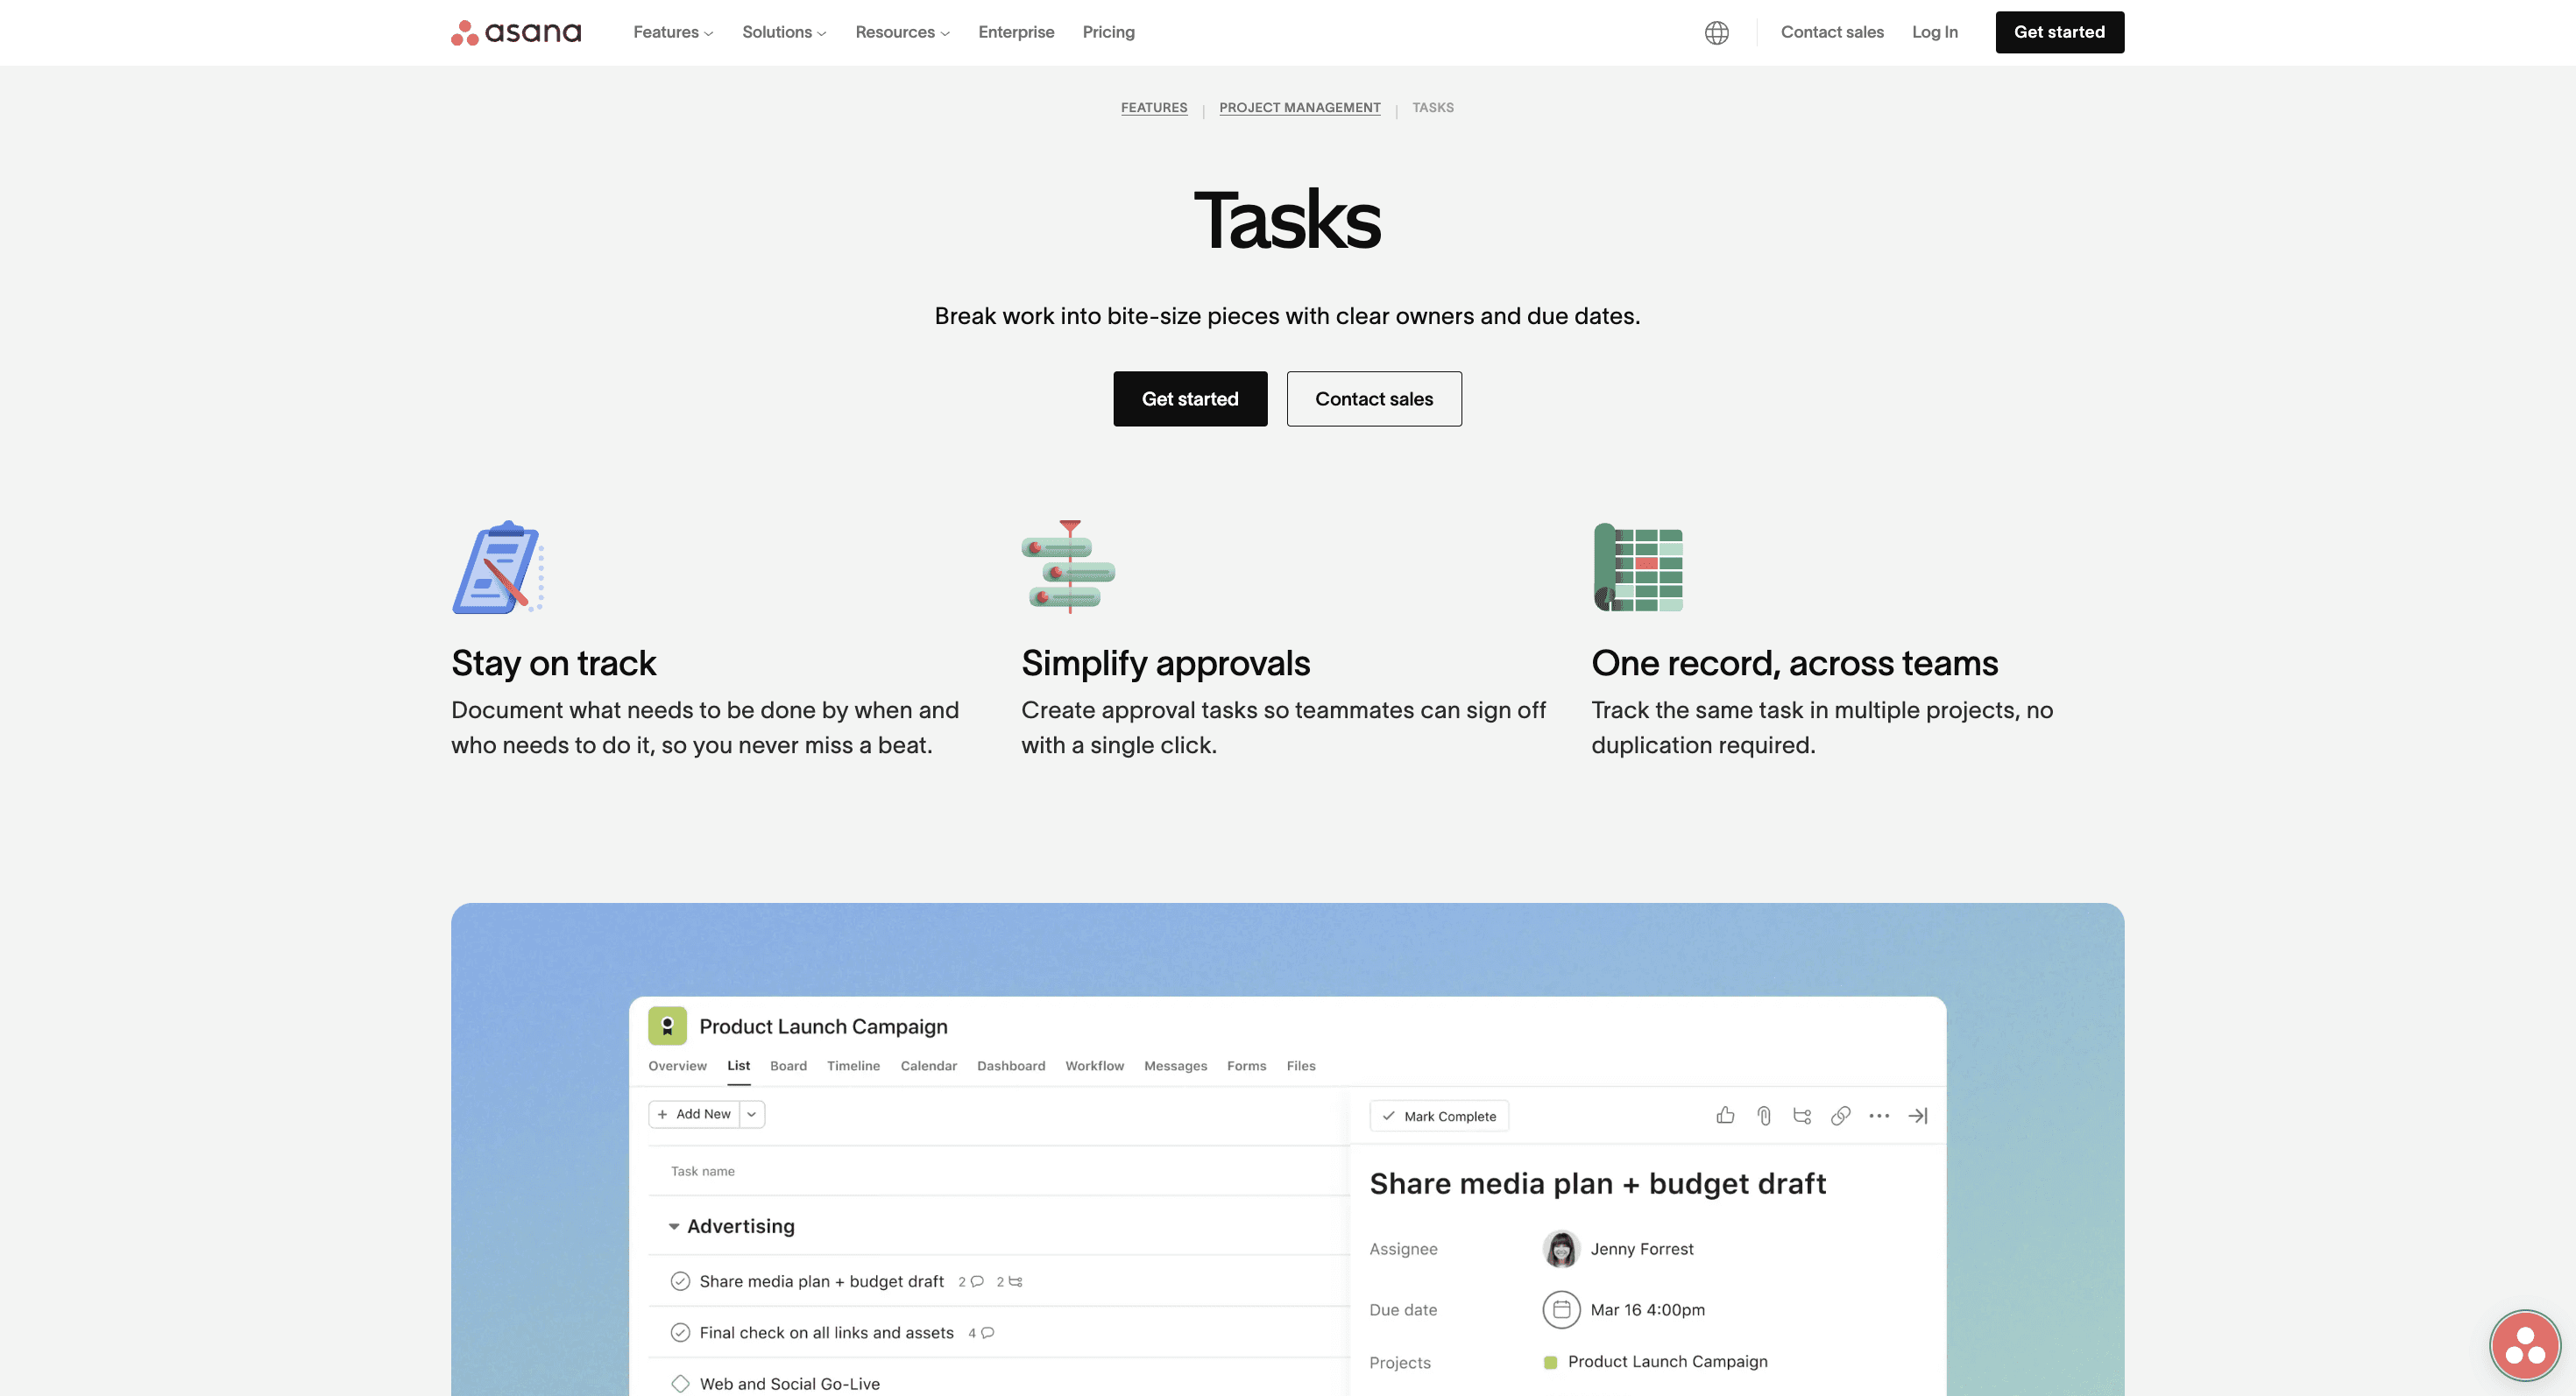This screenshot has width=2576, height=1396.
Task: Click the Asana logo in the header
Action: 516,32
